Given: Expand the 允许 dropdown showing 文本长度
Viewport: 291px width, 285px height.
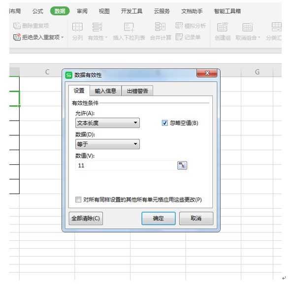Looking at the screenshot, I should click(107, 123).
